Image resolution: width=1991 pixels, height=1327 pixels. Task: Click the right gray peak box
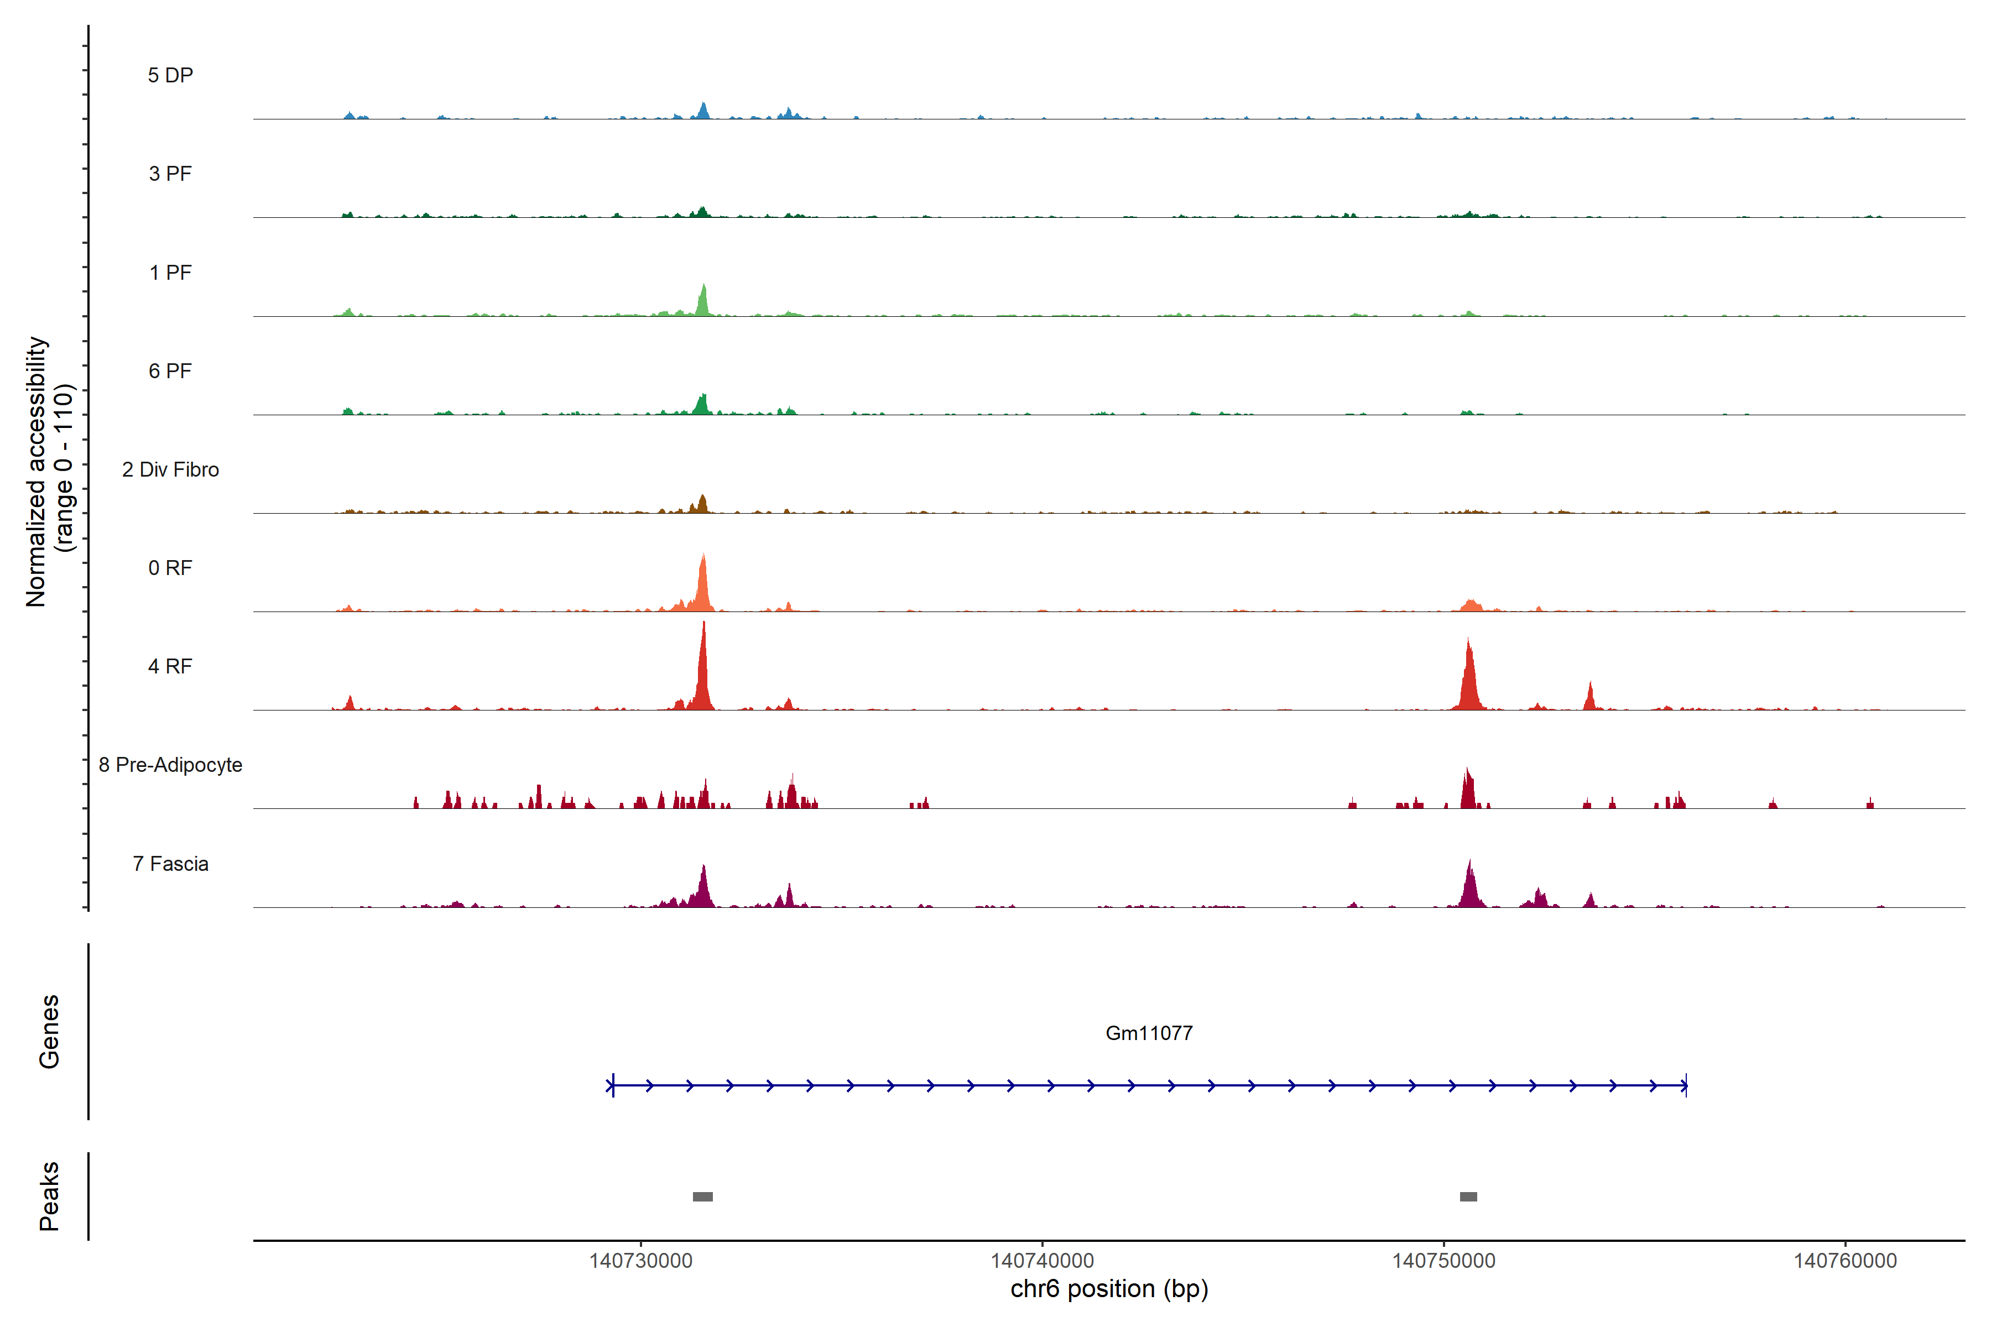pos(1469,1197)
